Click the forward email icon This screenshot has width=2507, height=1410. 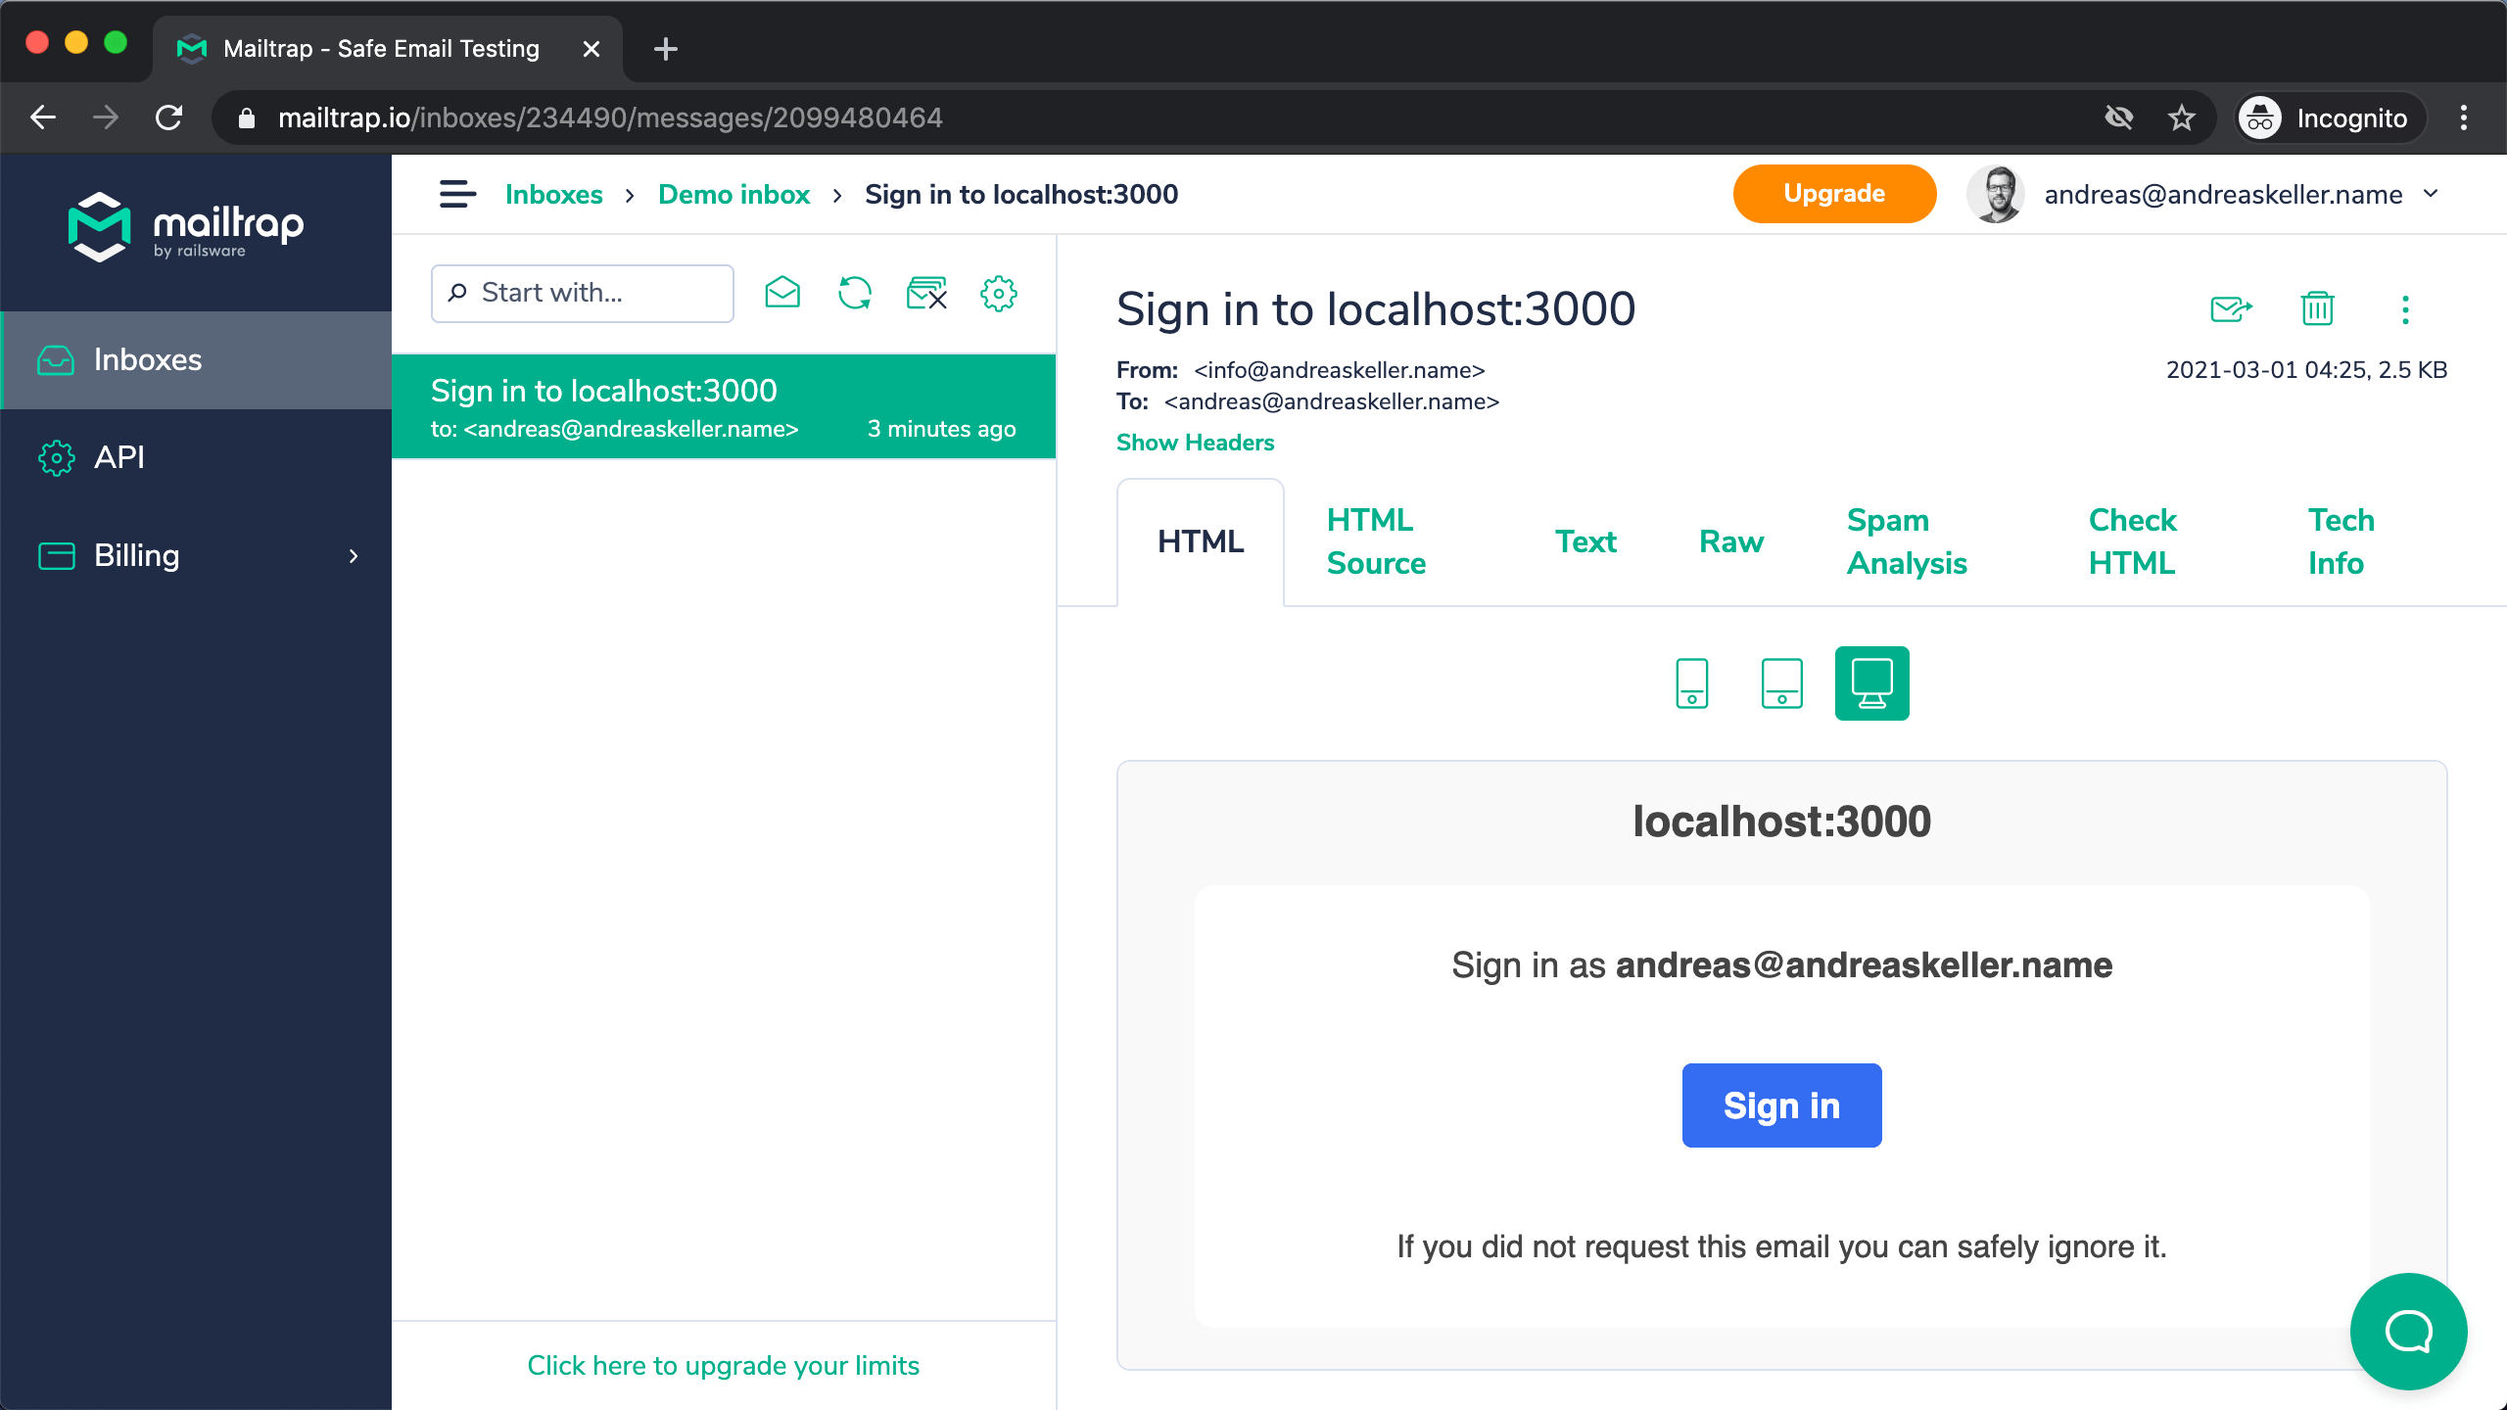tap(2233, 309)
